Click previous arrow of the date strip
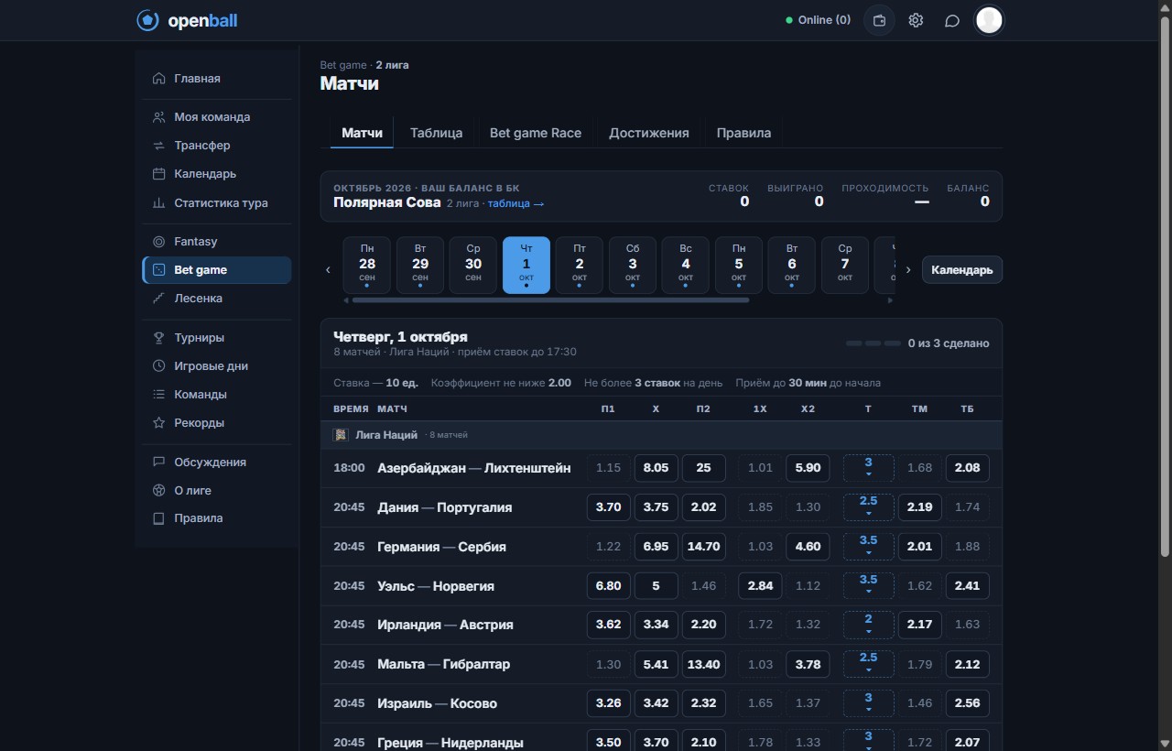The image size is (1172, 751). 329,270
